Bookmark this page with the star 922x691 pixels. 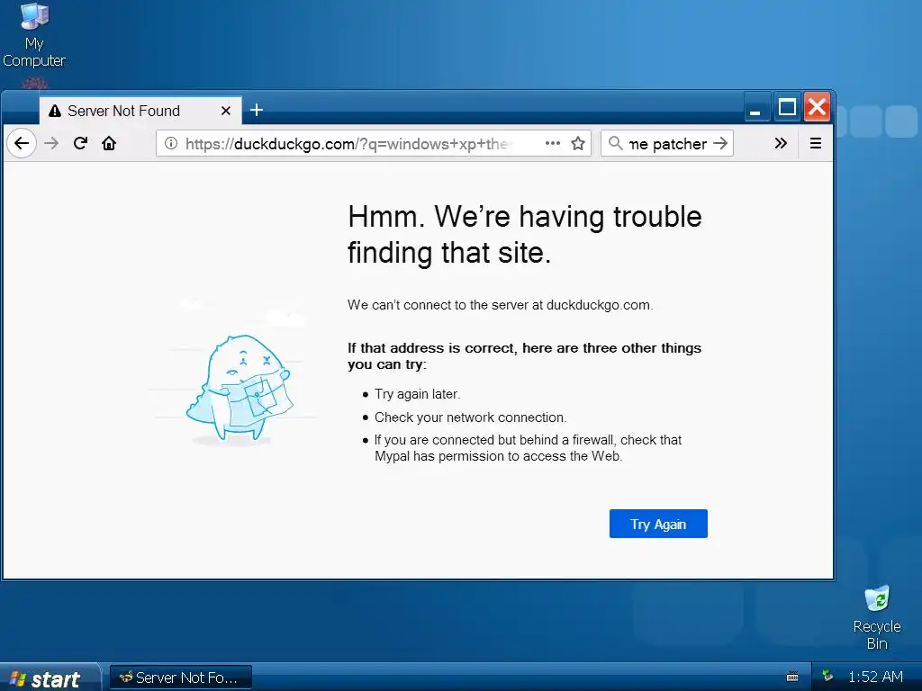coord(578,143)
